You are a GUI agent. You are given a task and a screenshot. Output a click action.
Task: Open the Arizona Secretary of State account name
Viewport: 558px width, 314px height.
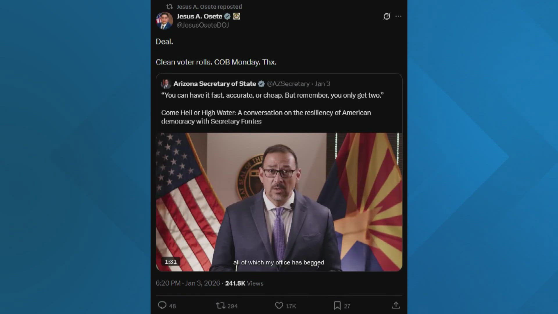(x=214, y=84)
